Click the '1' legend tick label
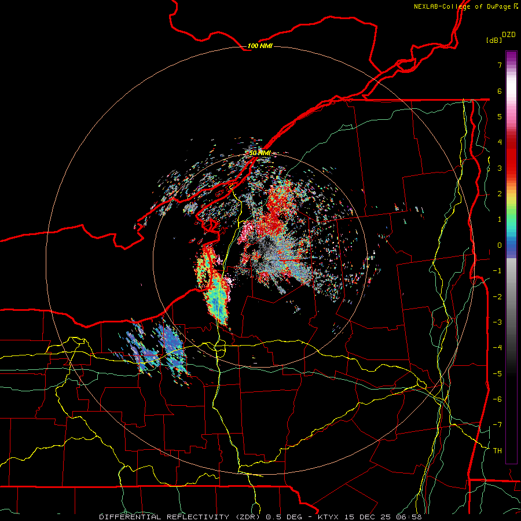 (500, 219)
